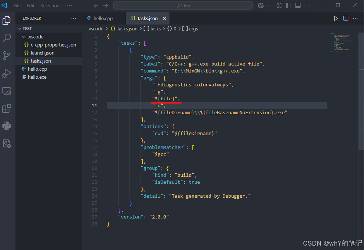
Task: Collapse the TEST folder section
Action: pos(49,29)
